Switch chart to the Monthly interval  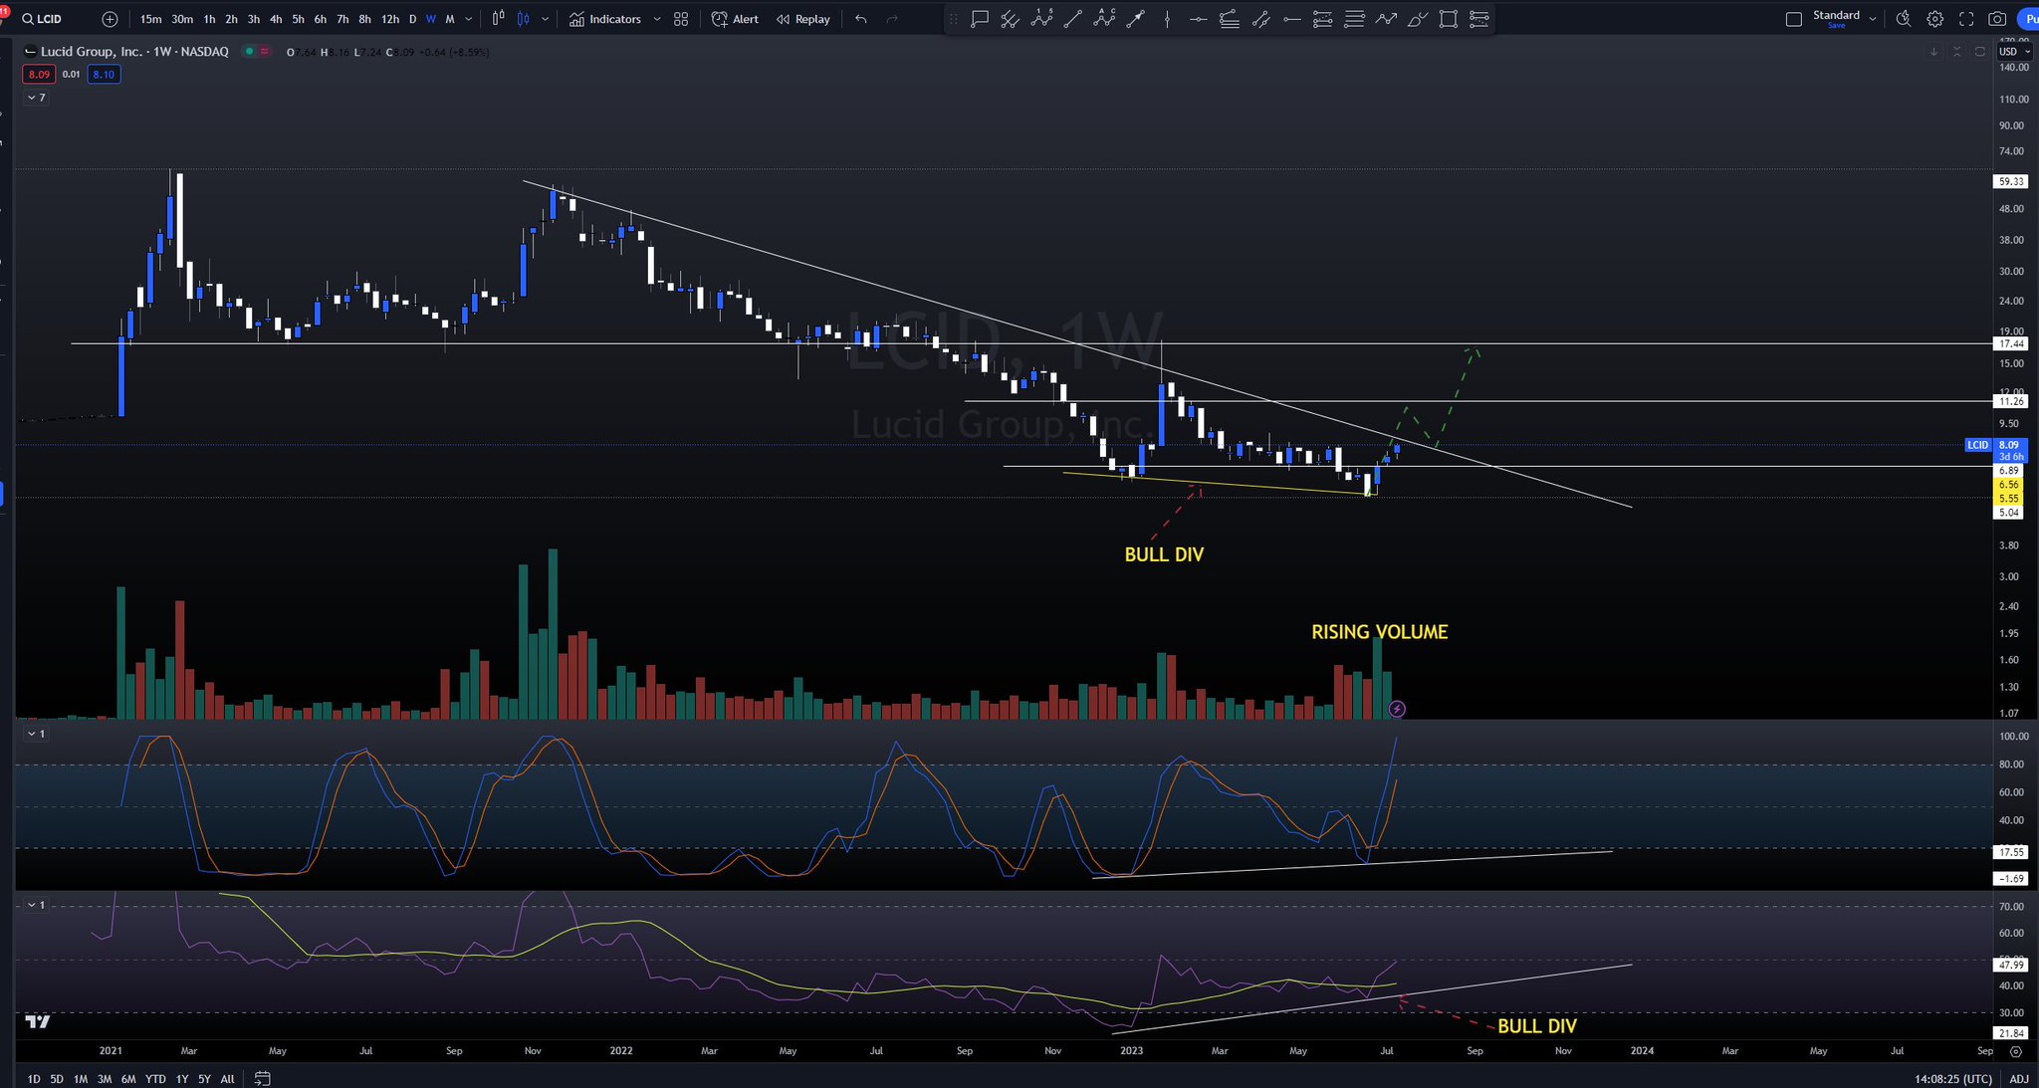tap(450, 19)
